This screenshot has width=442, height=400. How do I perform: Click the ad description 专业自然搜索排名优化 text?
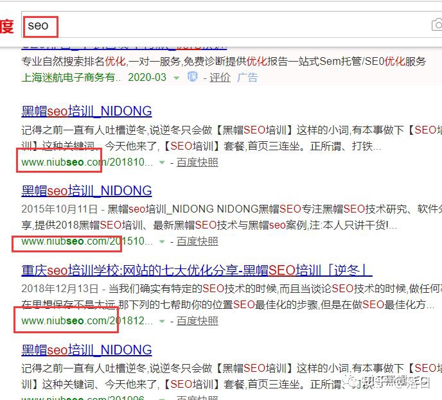click(x=224, y=62)
